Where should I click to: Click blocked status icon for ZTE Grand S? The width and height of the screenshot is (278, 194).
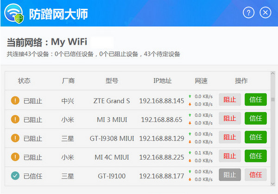click(15, 100)
